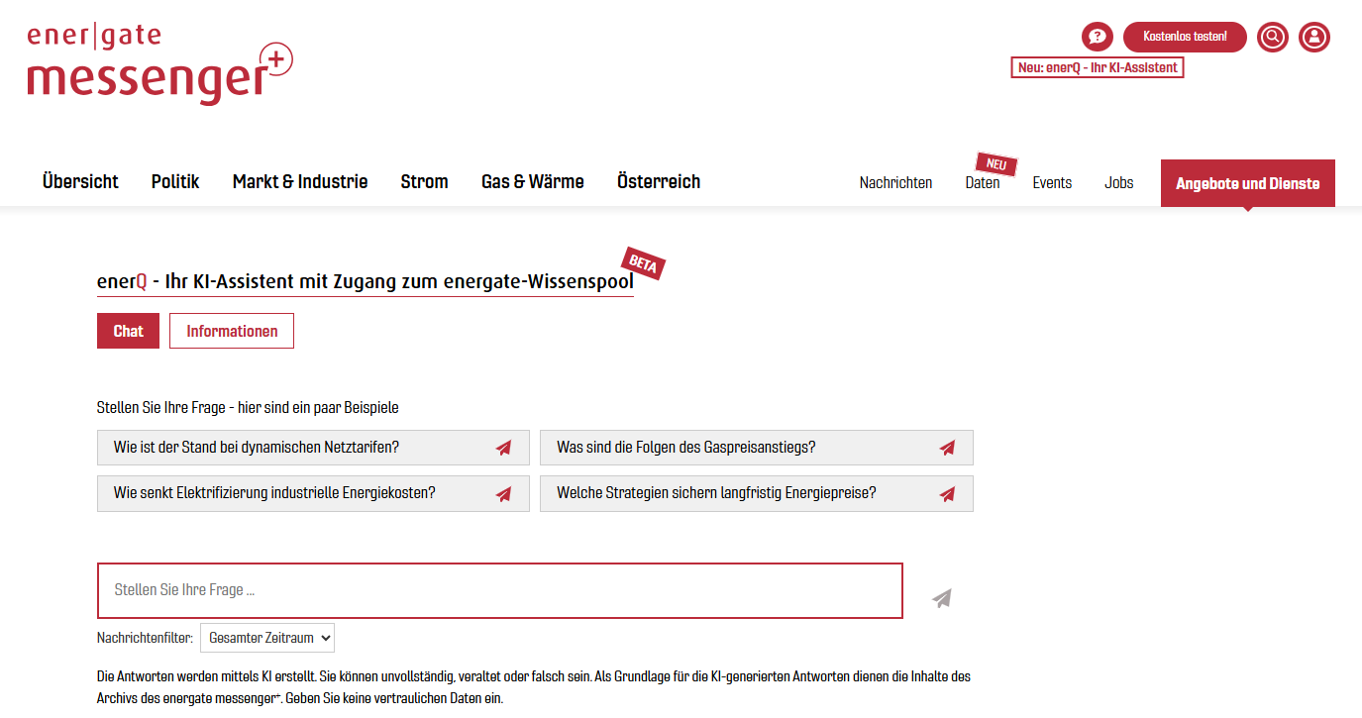Ask 'Welche Strategien sichern langfristig Energiepreise?'
This screenshot has width=1362, height=718.
click(x=757, y=493)
